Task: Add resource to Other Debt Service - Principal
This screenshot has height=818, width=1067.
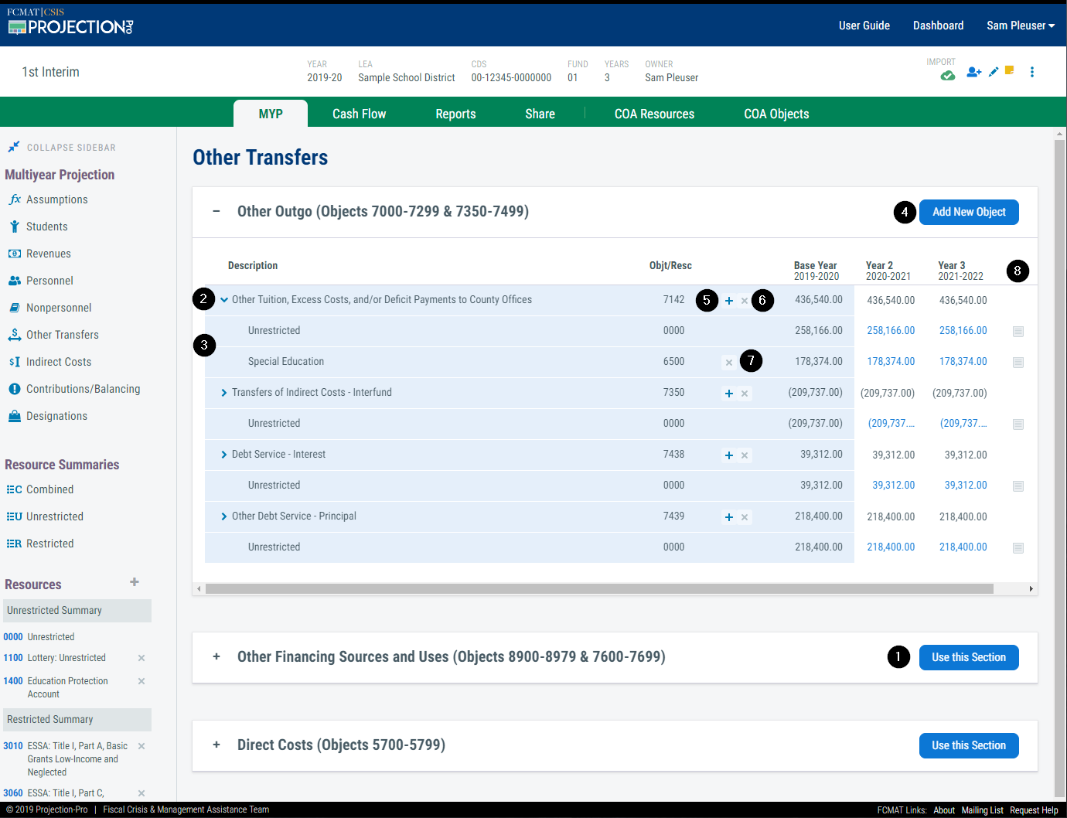Action: coord(729,517)
